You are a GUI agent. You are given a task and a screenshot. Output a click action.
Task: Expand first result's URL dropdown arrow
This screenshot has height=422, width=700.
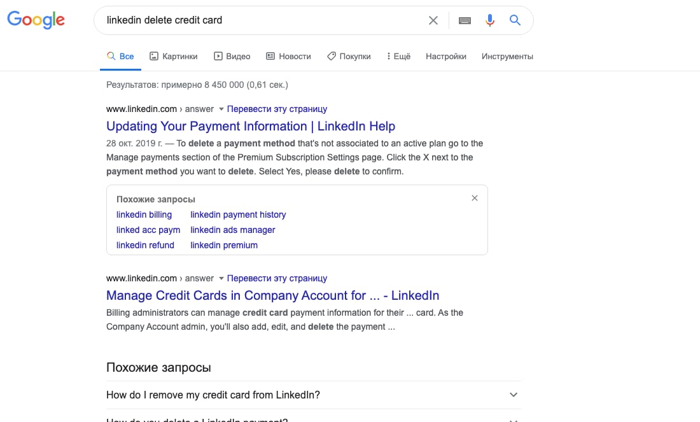[221, 109]
